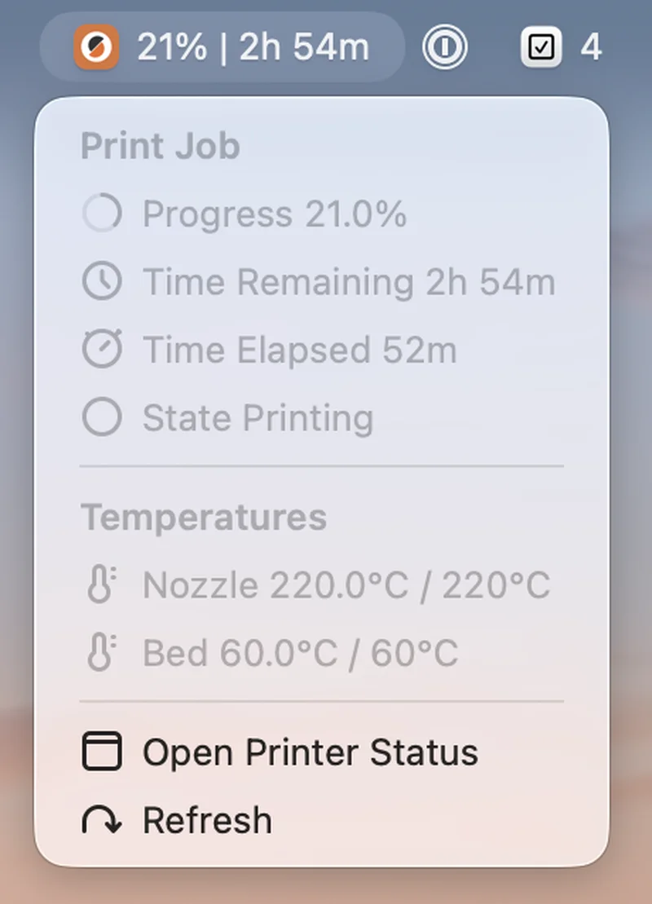This screenshot has height=904, width=652.
Task: Click the thermometer icon beside Bed temperature
Action: [x=99, y=651]
